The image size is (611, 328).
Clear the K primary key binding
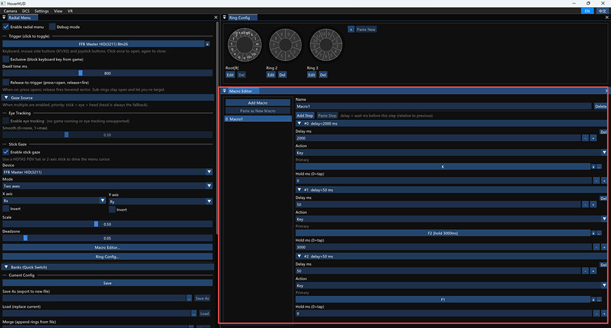[x=593, y=166]
